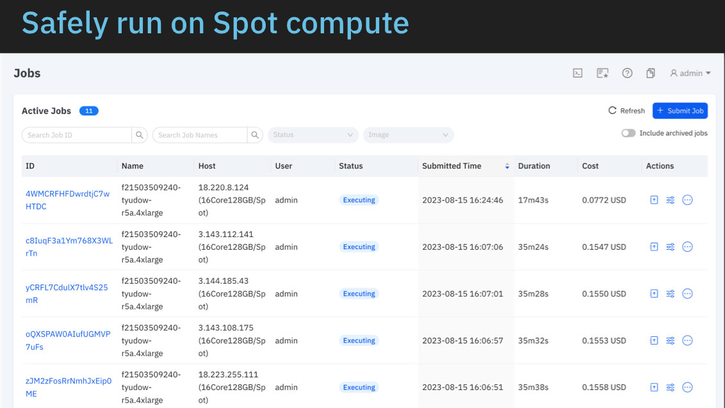The image size is (725, 408).
Task: Open the admin user menu
Action: (690, 73)
